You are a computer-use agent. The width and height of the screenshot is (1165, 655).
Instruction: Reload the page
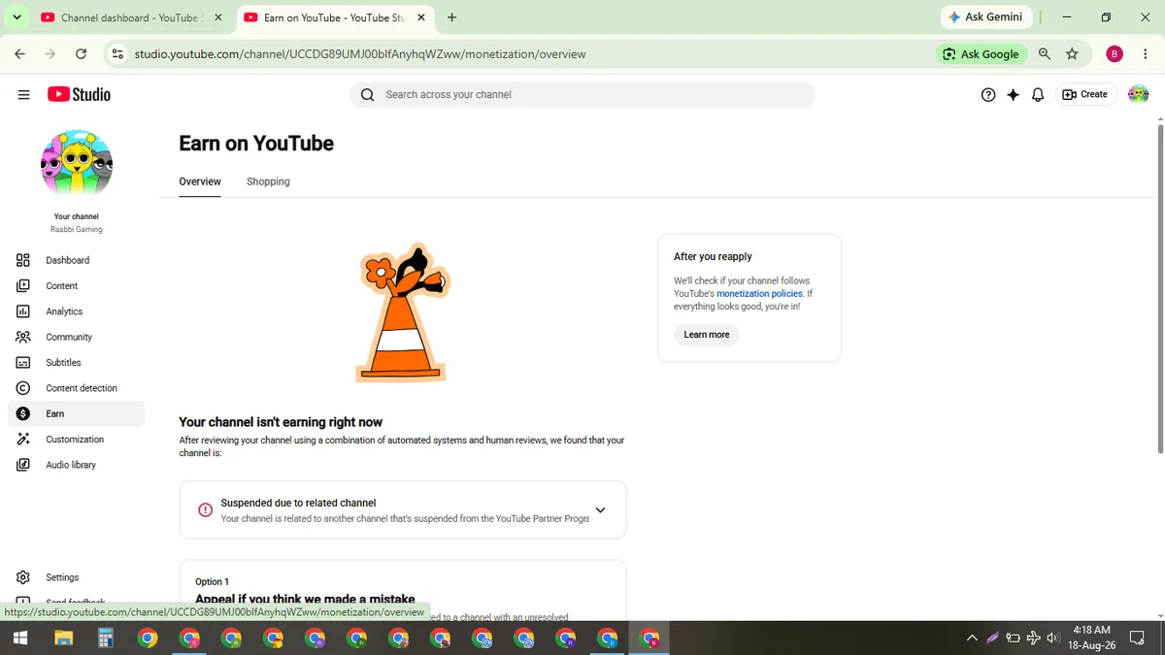(x=81, y=54)
